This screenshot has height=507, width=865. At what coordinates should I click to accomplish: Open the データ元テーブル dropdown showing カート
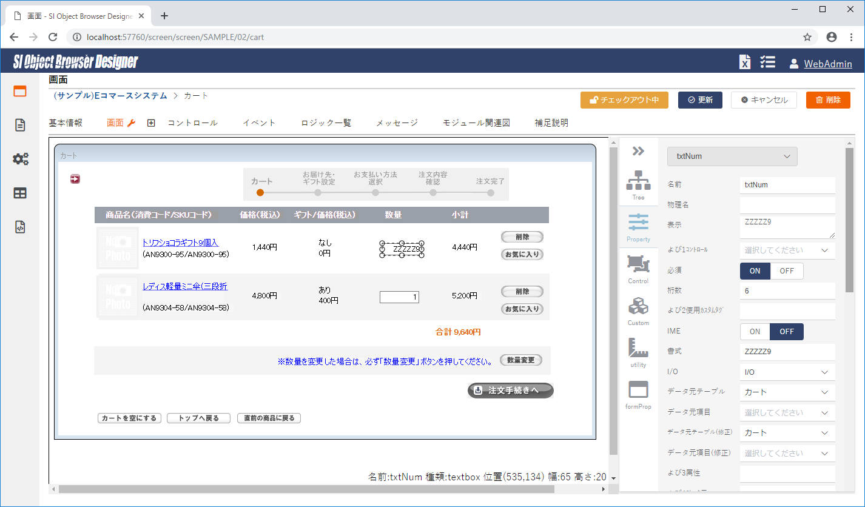tap(787, 392)
